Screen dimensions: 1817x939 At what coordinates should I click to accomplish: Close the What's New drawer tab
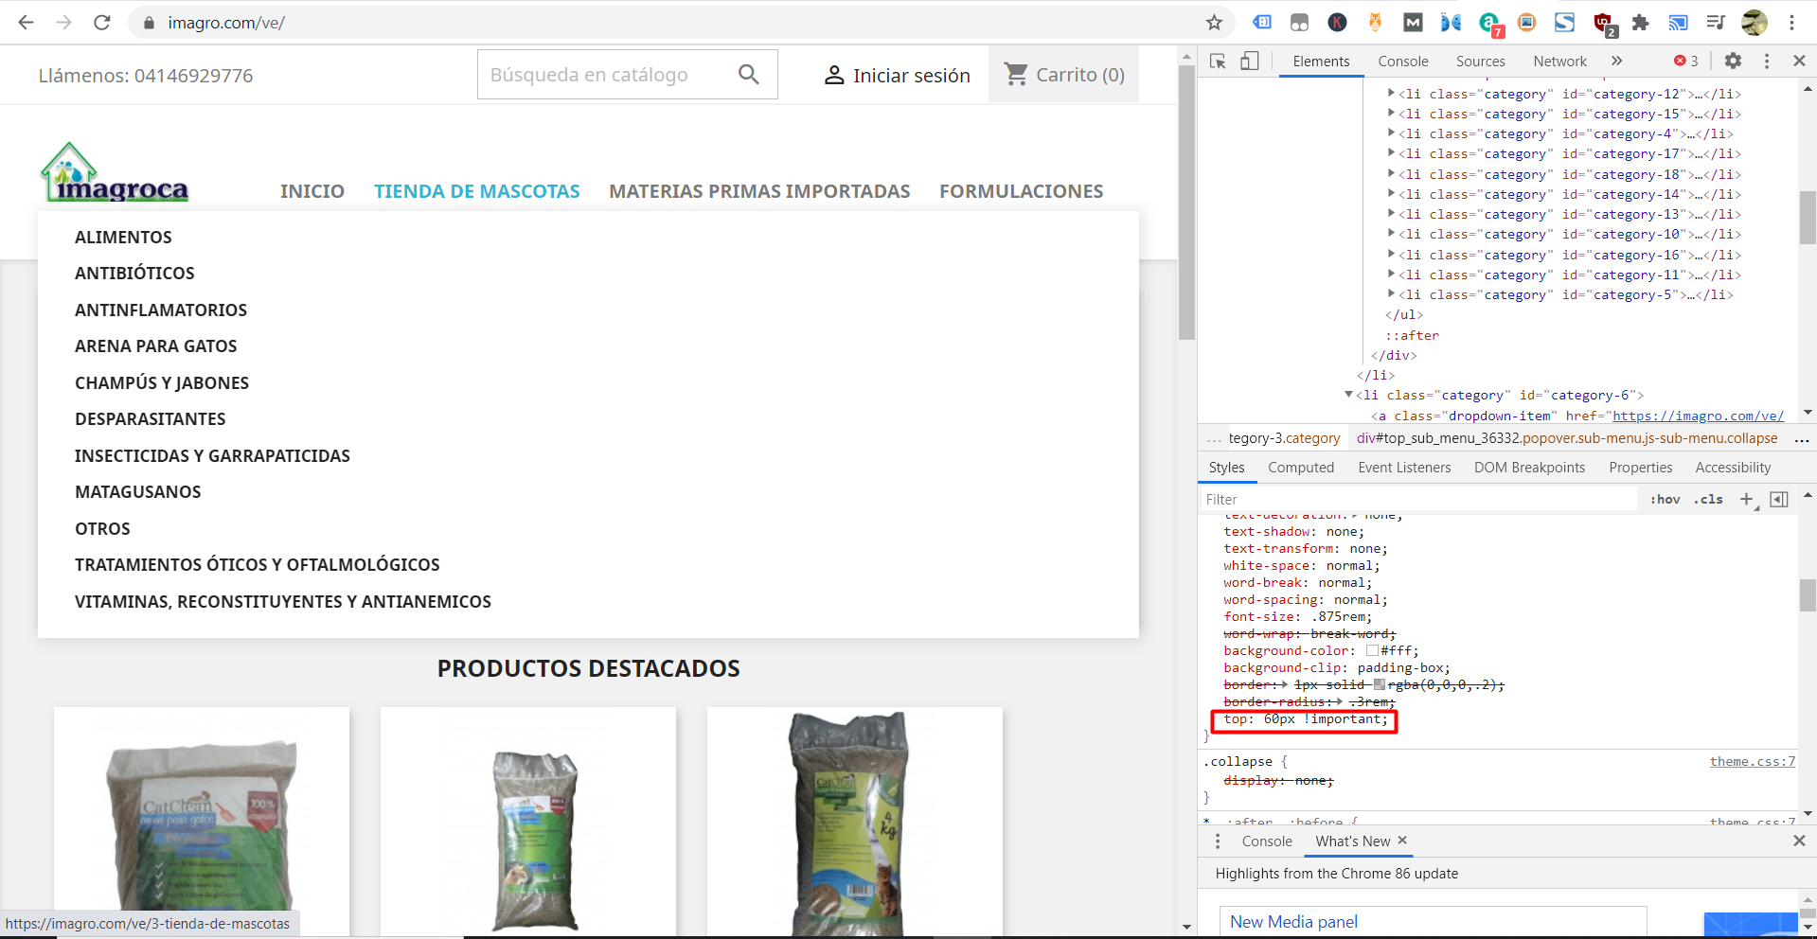1402,841
